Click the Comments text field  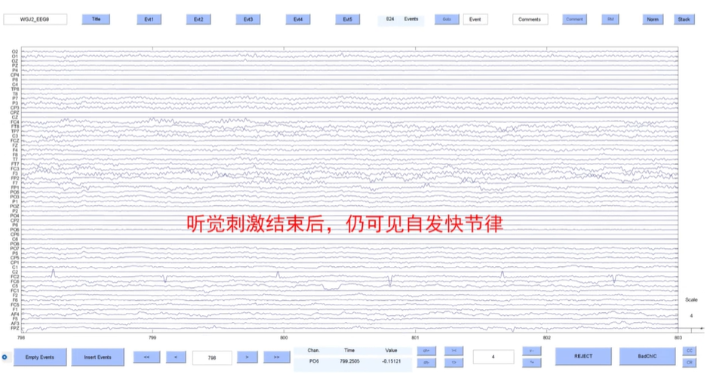(x=530, y=20)
